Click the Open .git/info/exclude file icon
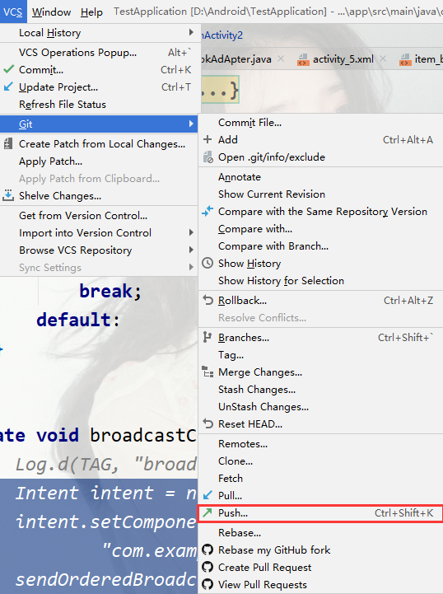 pos(208,157)
